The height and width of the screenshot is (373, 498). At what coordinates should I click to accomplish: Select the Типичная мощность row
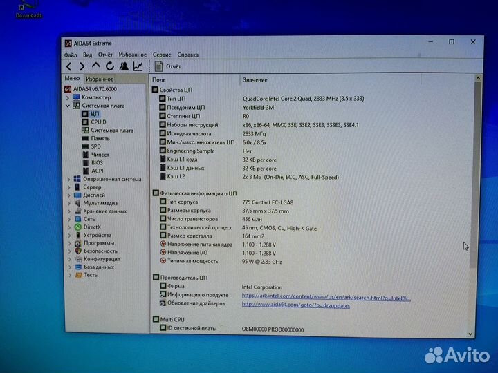click(x=221, y=261)
